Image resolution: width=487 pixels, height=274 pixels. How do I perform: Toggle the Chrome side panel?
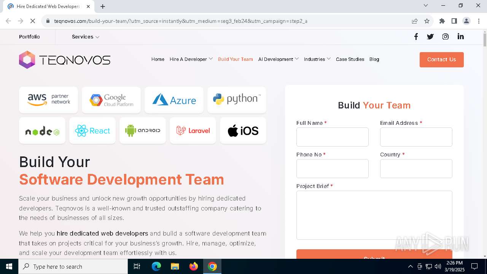pyautogui.click(x=454, y=21)
